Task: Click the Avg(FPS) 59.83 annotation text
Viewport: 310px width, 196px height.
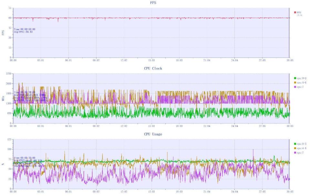Action: coord(23,32)
